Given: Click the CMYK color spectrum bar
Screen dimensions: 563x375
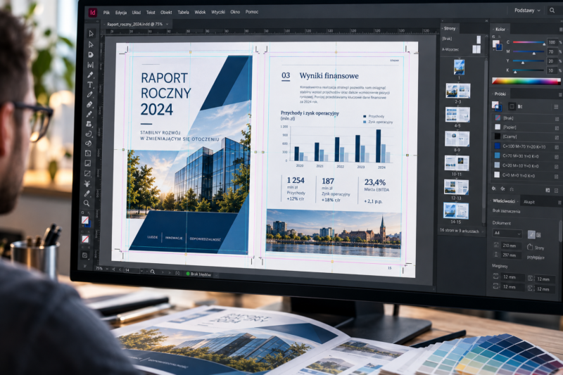Looking at the screenshot, I should click(x=526, y=81).
